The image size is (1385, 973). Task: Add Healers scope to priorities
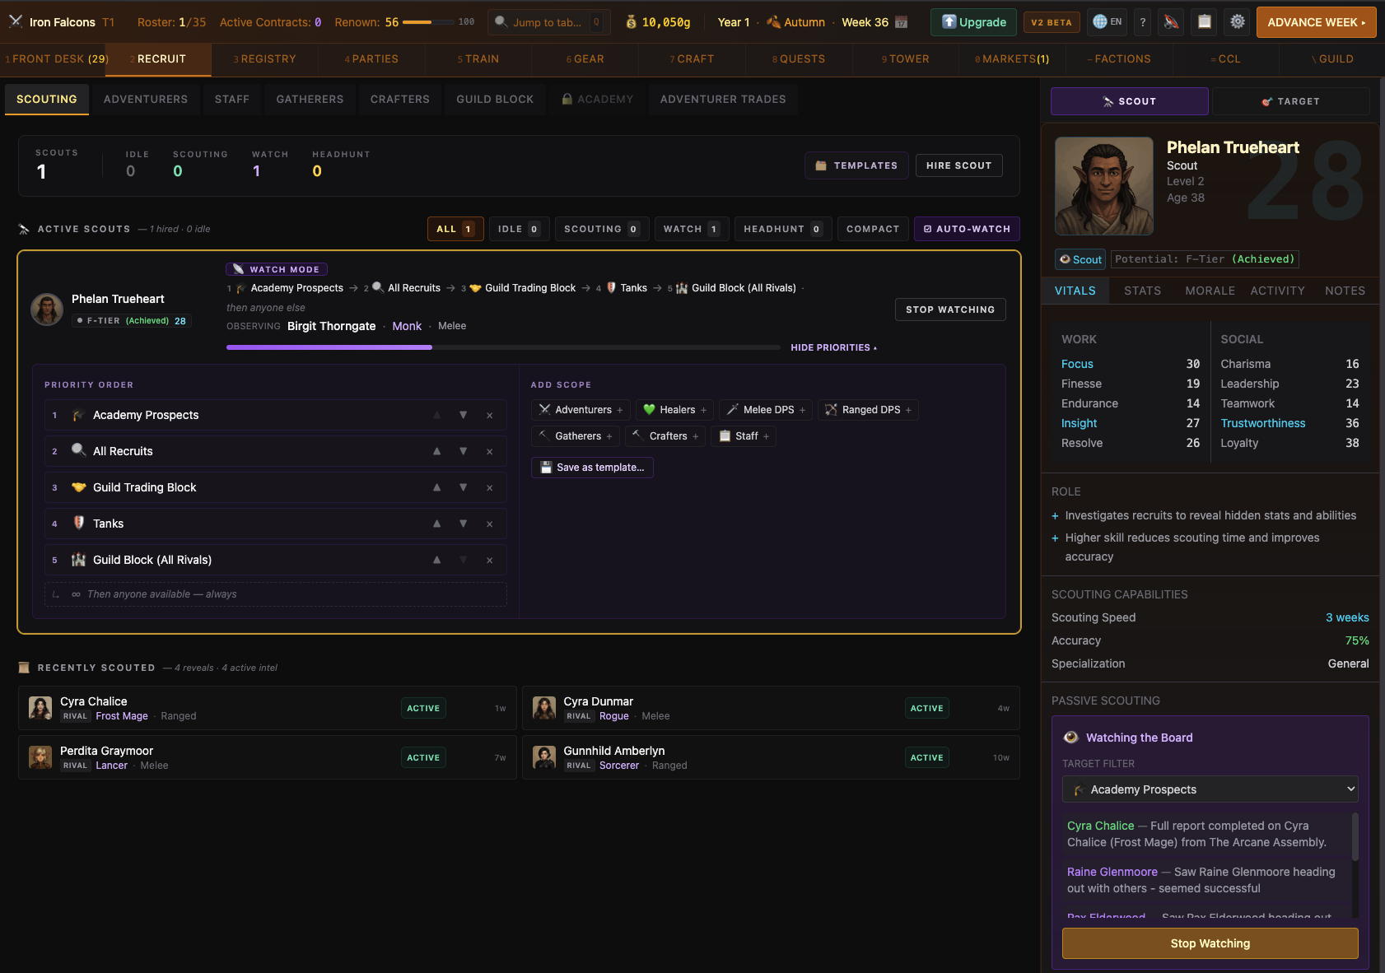(674, 410)
